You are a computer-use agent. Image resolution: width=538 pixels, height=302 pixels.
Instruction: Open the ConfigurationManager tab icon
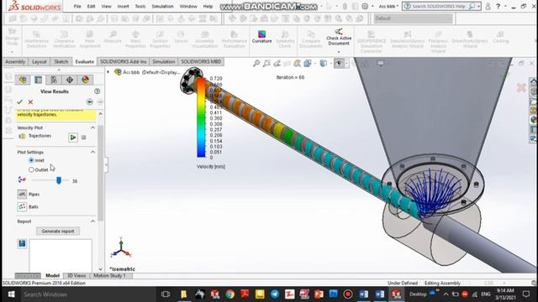click(54, 80)
